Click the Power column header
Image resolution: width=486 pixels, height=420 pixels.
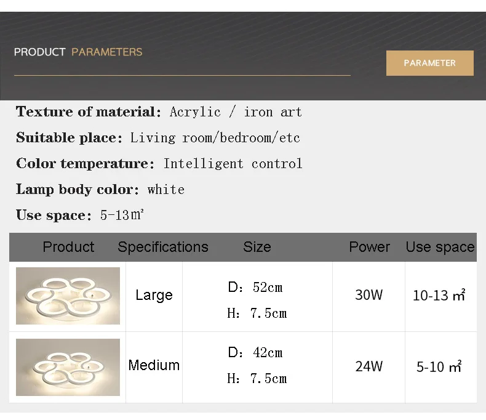tap(369, 247)
